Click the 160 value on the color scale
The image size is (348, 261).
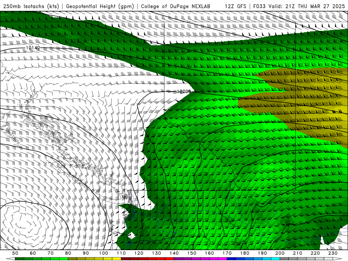click(x=209, y=253)
